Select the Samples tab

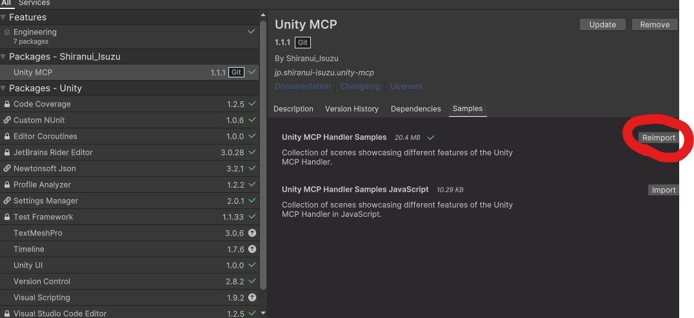tap(468, 109)
